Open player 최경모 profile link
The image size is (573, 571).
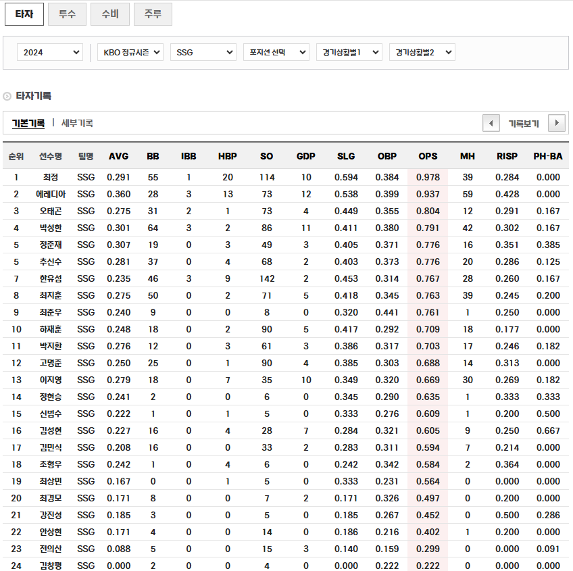tap(51, 498)
